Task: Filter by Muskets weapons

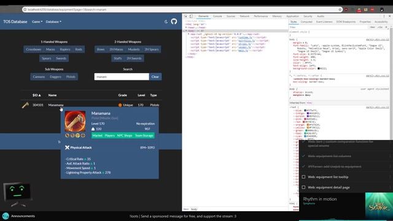Action: click(134, 49)
